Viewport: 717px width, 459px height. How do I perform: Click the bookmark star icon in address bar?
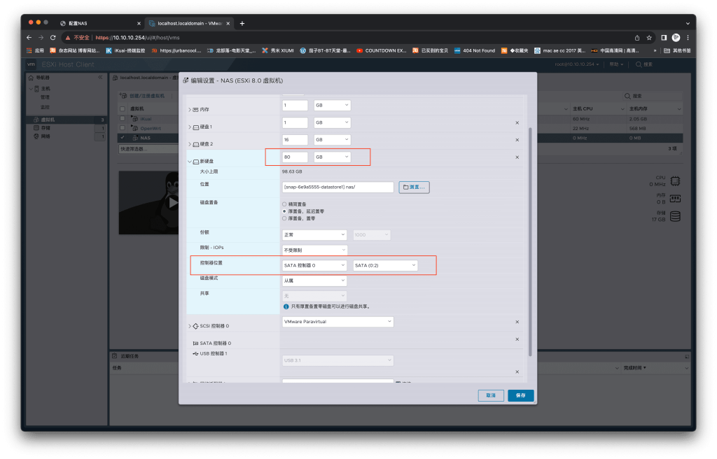[649, 37]
